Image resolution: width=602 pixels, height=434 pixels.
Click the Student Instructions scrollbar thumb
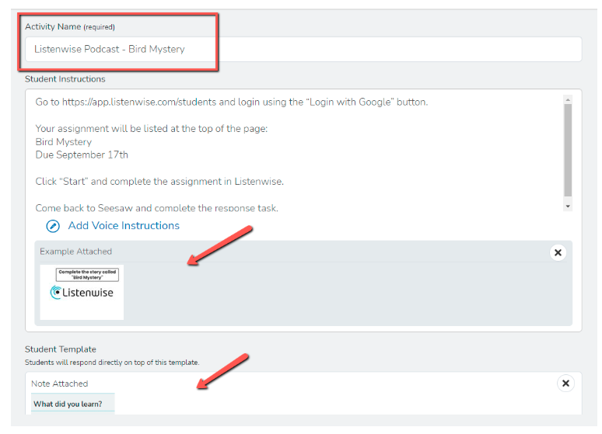568,150
